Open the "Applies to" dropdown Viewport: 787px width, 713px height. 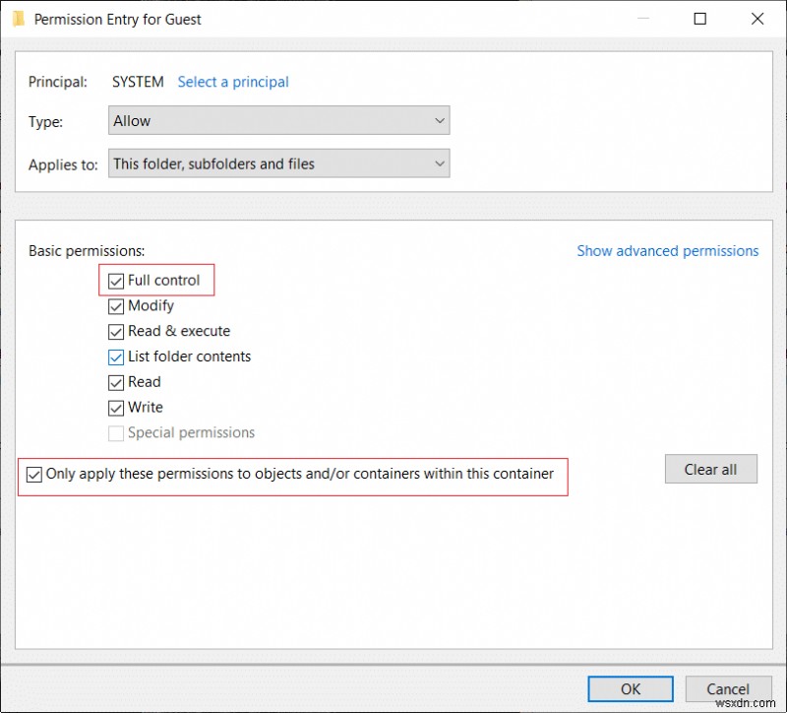tap(278, 163)
